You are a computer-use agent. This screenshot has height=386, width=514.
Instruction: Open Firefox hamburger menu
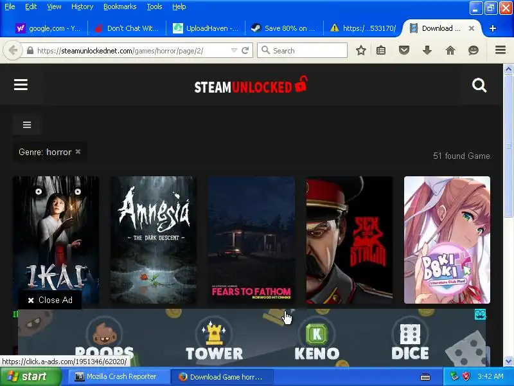pyautogui.click(x=501, y=50)
